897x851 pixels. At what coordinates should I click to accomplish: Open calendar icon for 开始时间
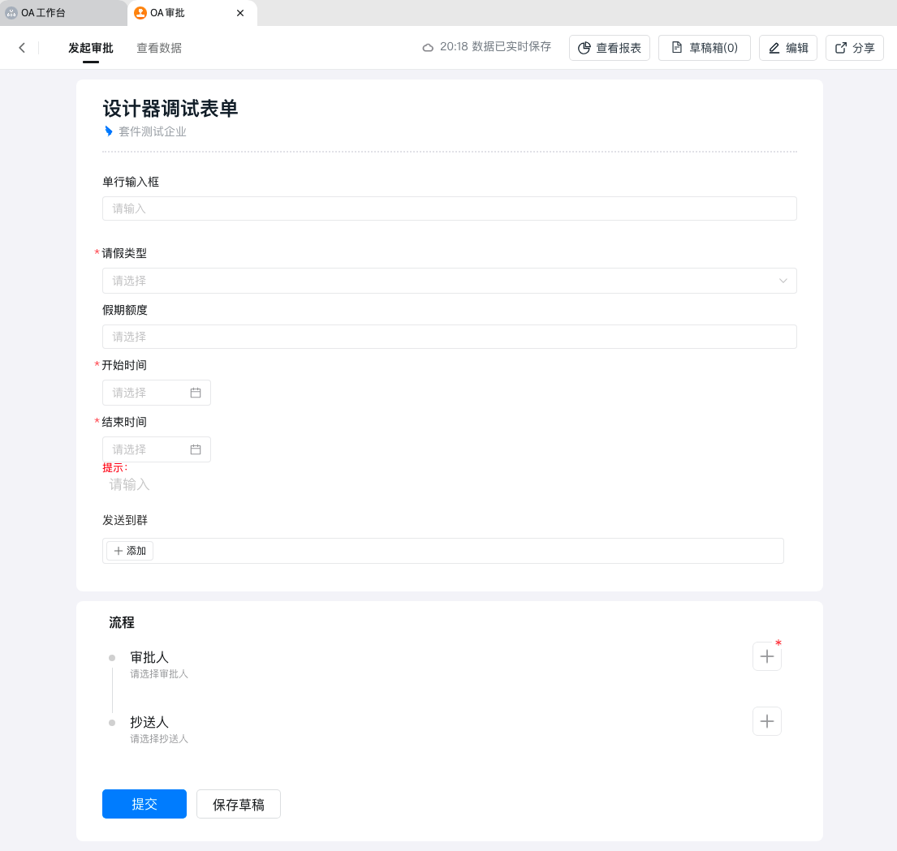click(x=195, y=393)
